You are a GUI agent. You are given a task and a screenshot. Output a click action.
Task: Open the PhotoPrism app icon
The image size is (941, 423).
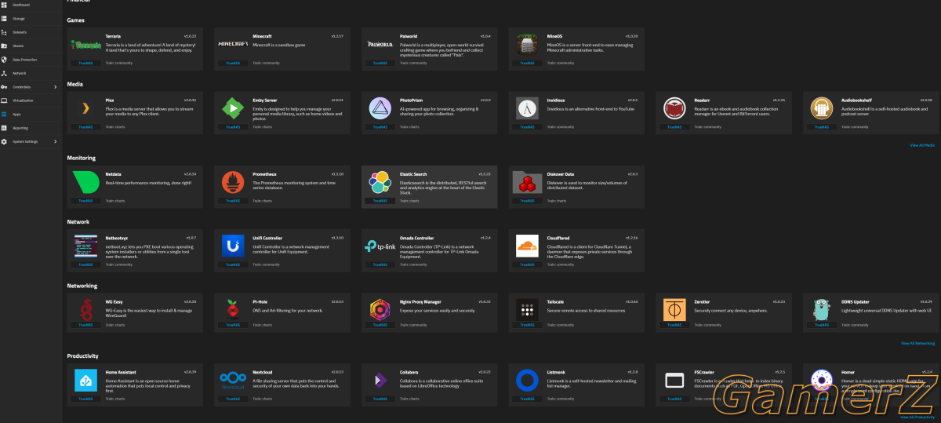[380, 108]
